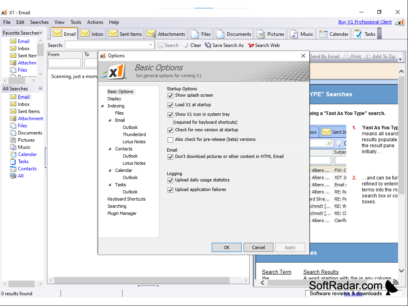Open the Actions menu
Image resolution: width=408 pixels, height=306 pixels.
[x=95, y=22]
